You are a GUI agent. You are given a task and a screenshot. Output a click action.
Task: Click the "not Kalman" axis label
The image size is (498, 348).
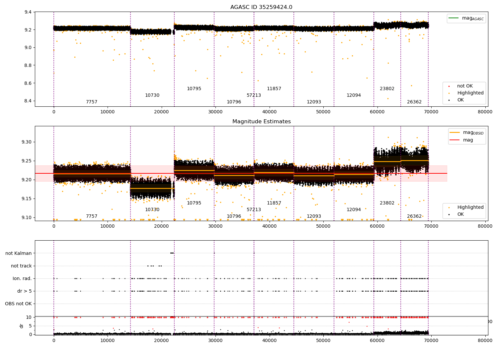coord(19,253)
